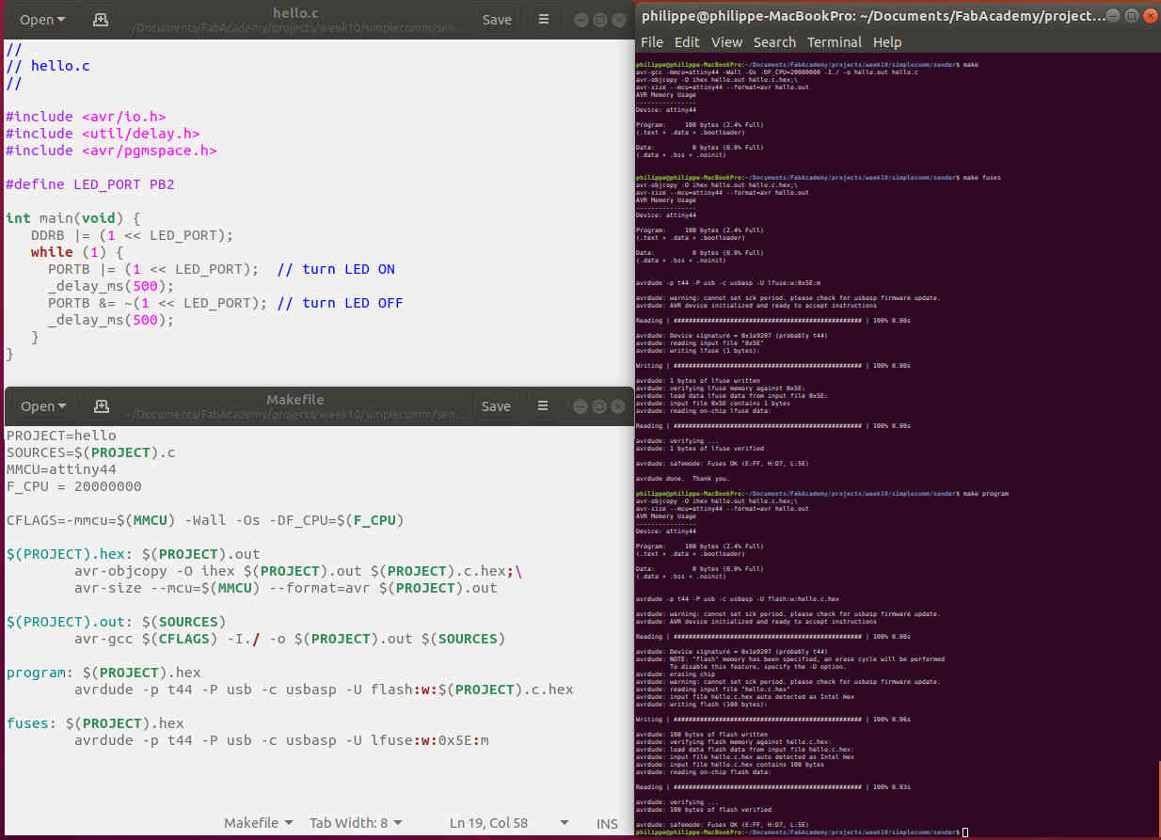Maximize the Makefile editor window
1161x840 pixels.
598,406
